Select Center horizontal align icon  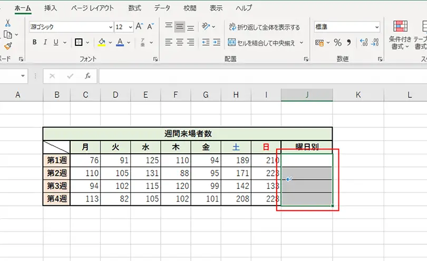coord(179,42)
